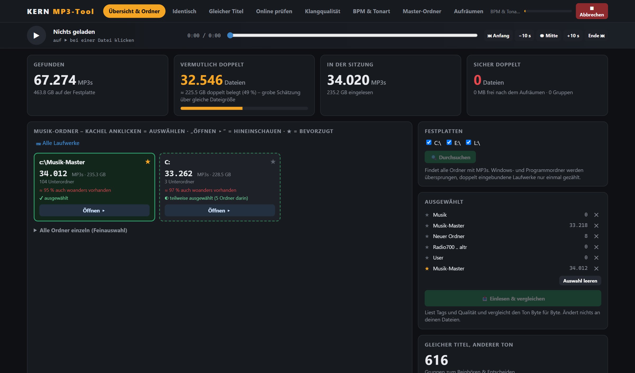This screenshot has height=373, width=635.
Task: Remove the Musik-Master 33.218 entry
Action: [x=596, y=226]
